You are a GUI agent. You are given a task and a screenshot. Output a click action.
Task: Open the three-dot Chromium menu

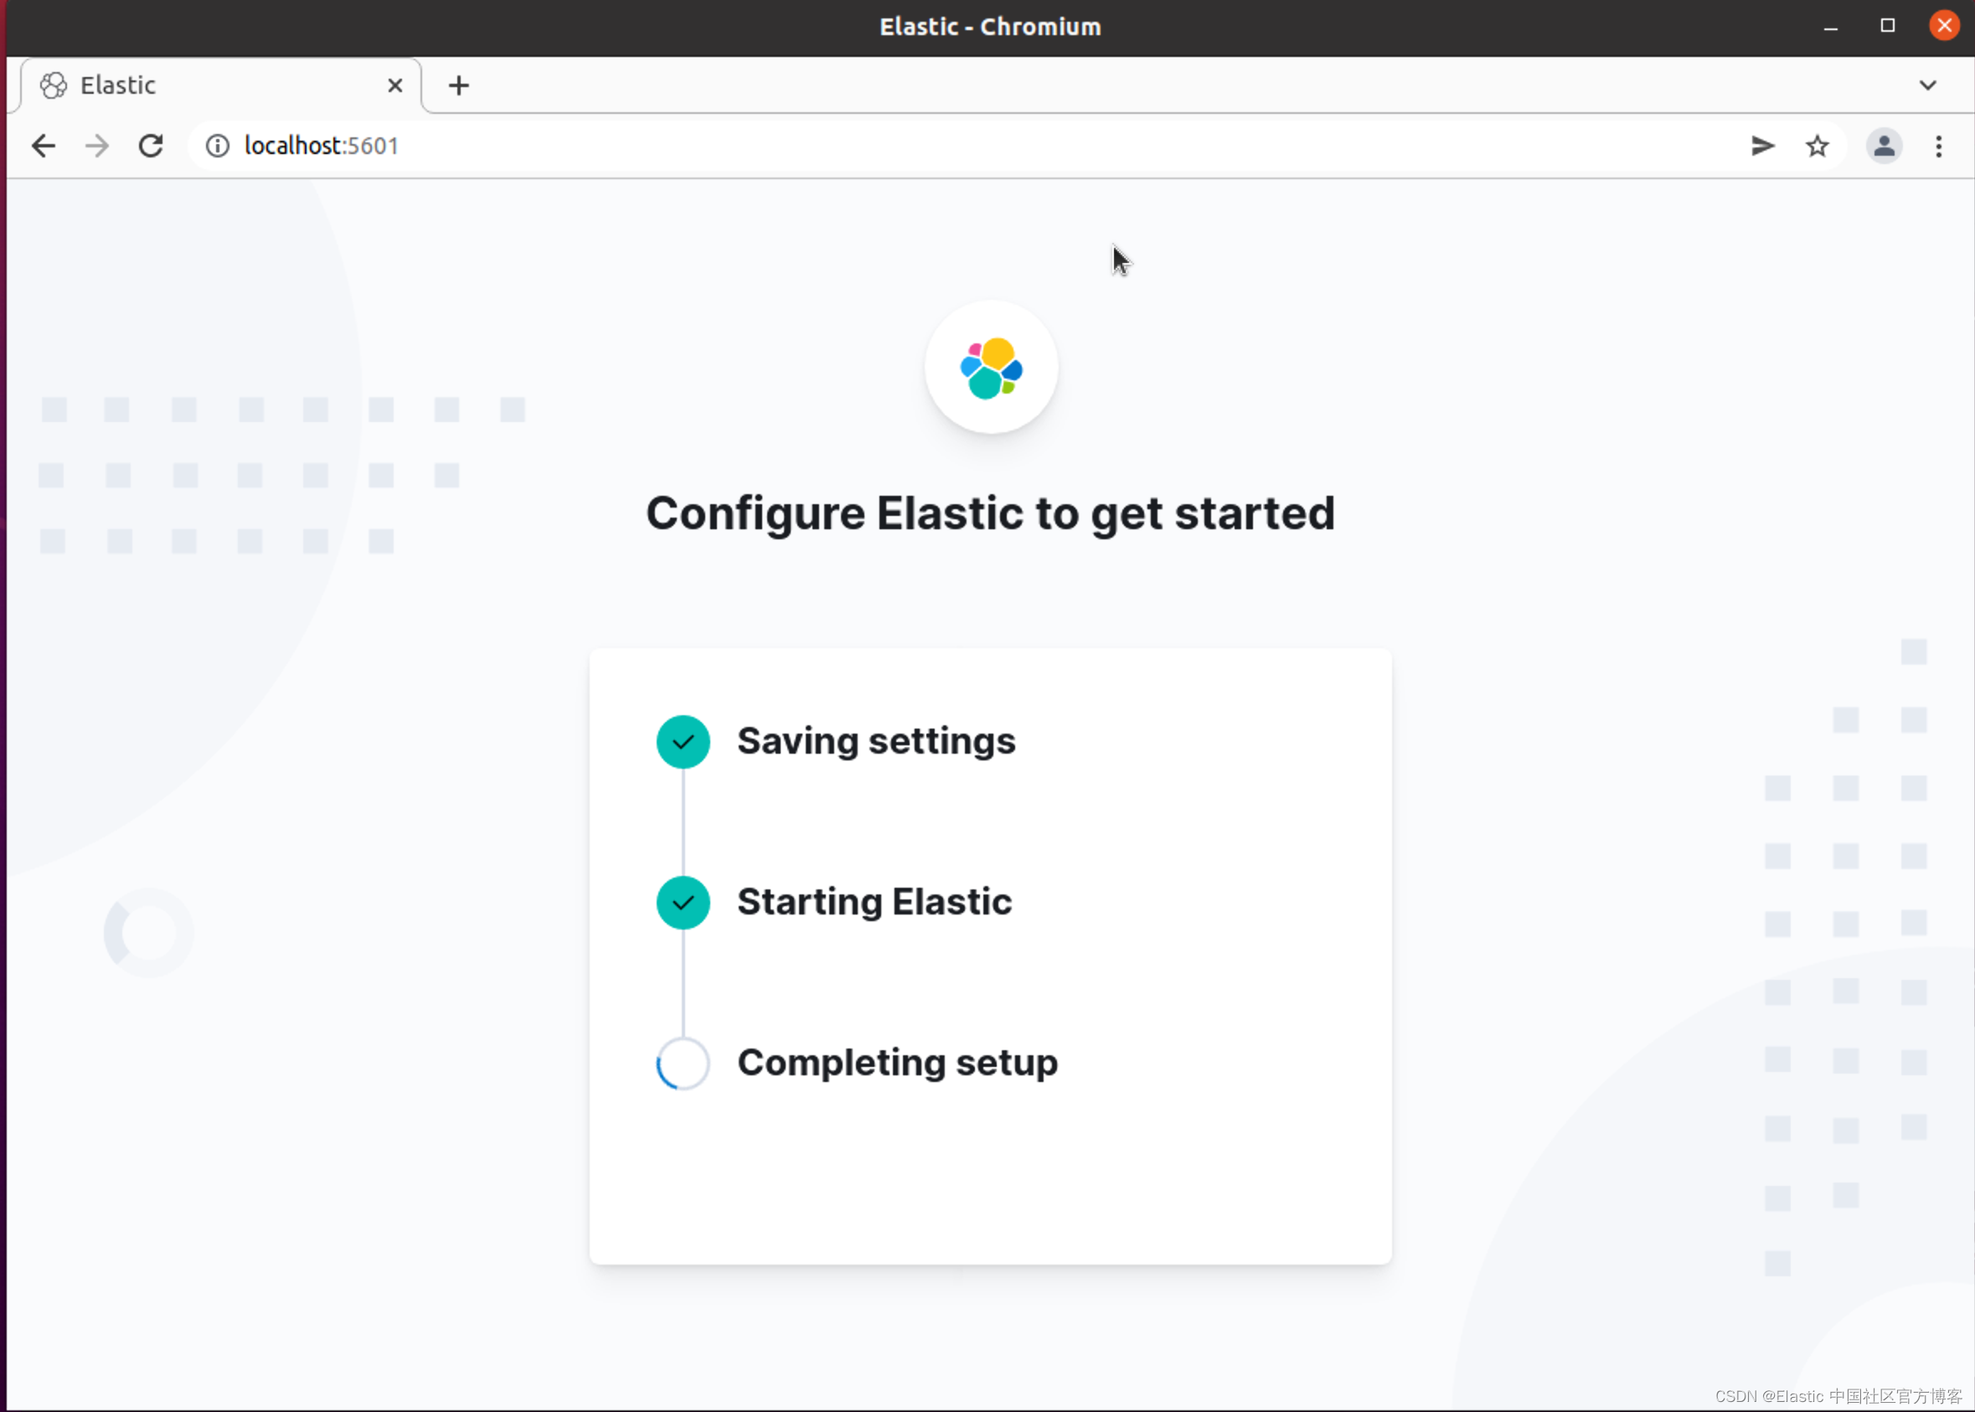[x=1938, y=146]
